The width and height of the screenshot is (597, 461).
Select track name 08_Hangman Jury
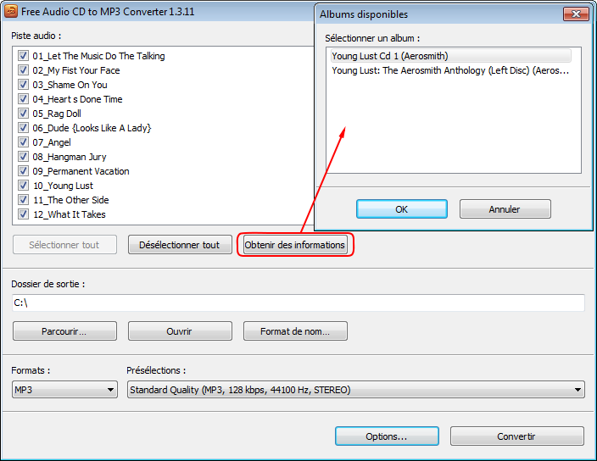pos(70,157)
